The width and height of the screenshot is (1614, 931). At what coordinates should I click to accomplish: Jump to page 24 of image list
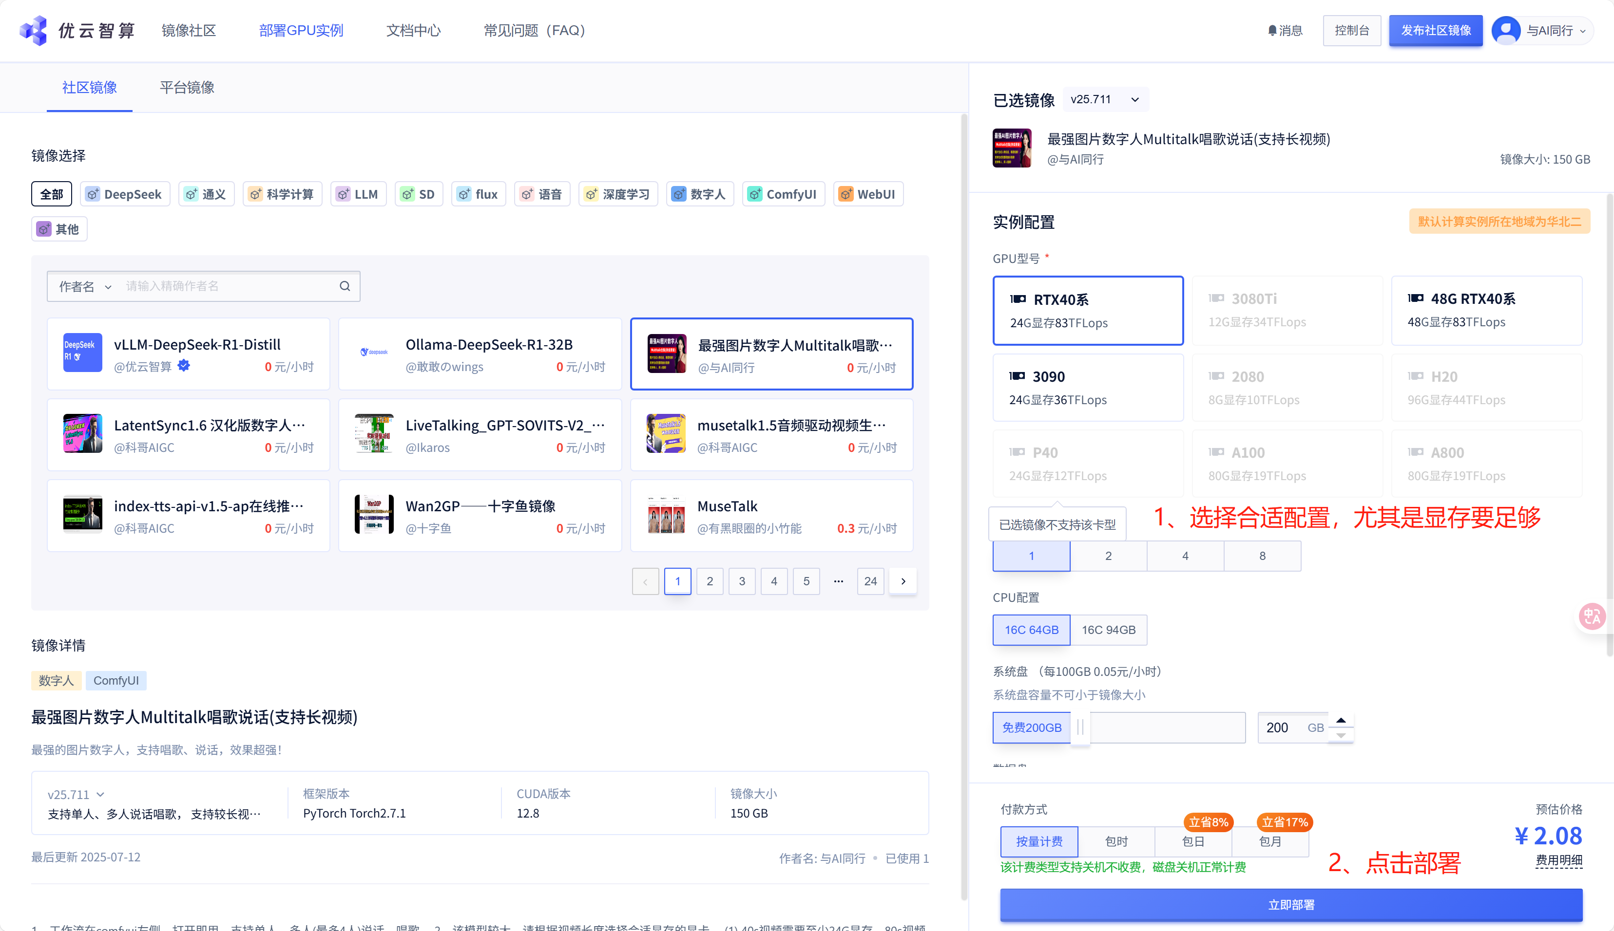(870, 581)
